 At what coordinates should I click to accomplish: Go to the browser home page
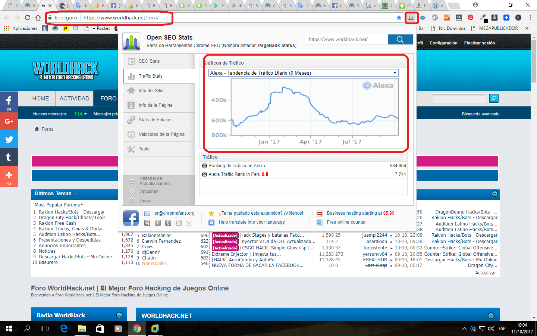(38, 18)
